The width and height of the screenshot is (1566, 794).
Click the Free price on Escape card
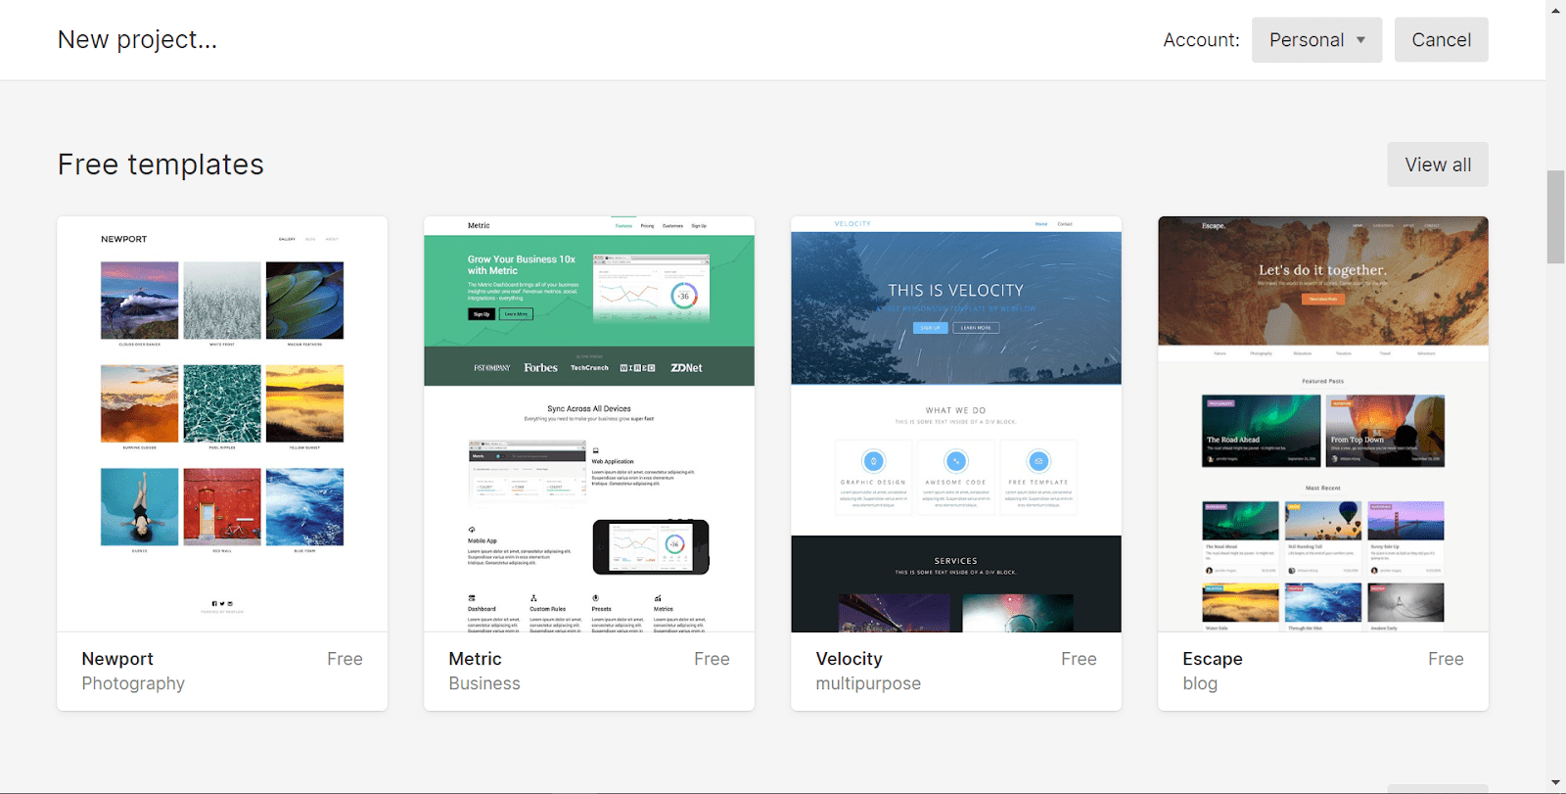1446,659
